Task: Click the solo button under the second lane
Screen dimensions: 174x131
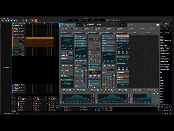Action: pos(88,90)
